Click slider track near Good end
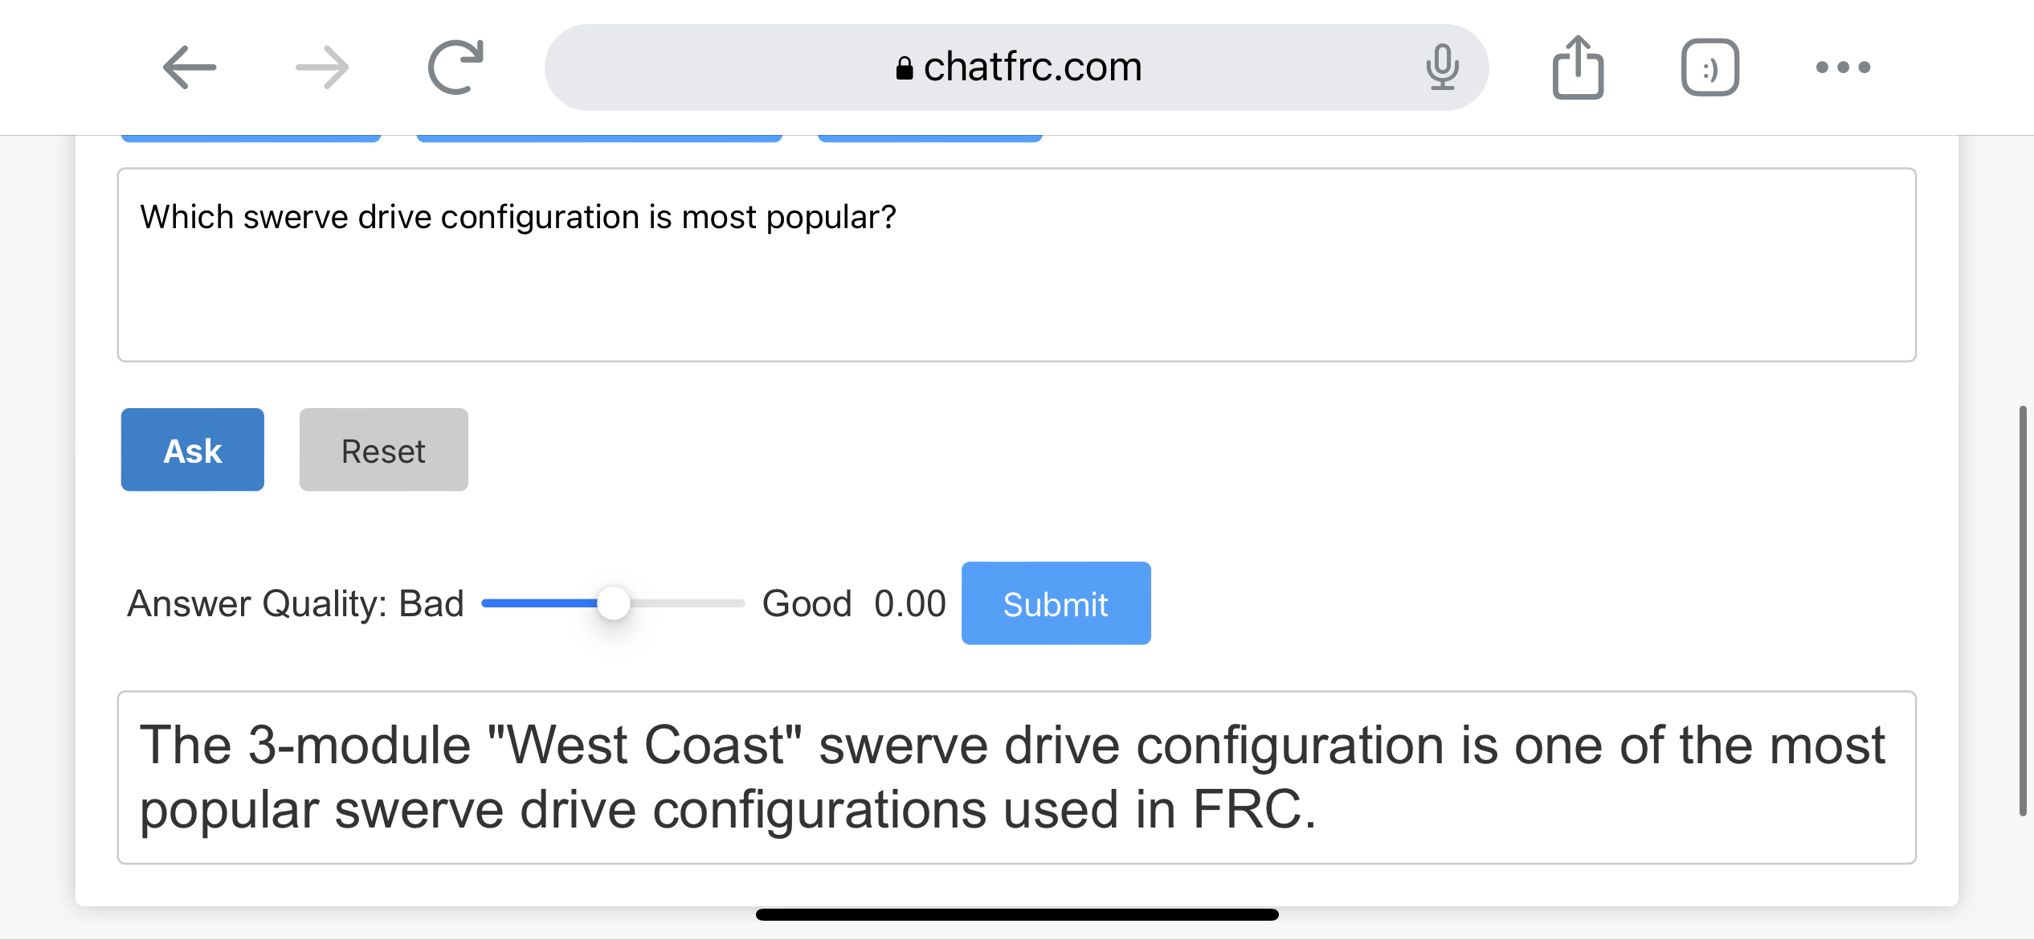 coord(723,603)
